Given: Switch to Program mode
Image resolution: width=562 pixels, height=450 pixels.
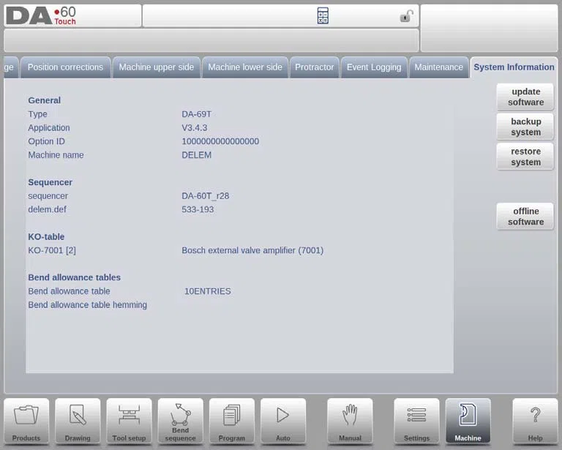Looking at the screenshot, I should 231,421.
